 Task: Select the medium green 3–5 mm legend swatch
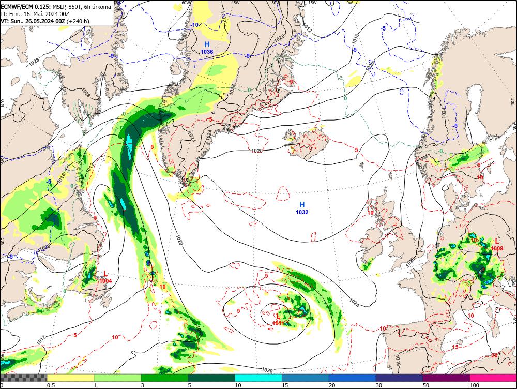164,378
